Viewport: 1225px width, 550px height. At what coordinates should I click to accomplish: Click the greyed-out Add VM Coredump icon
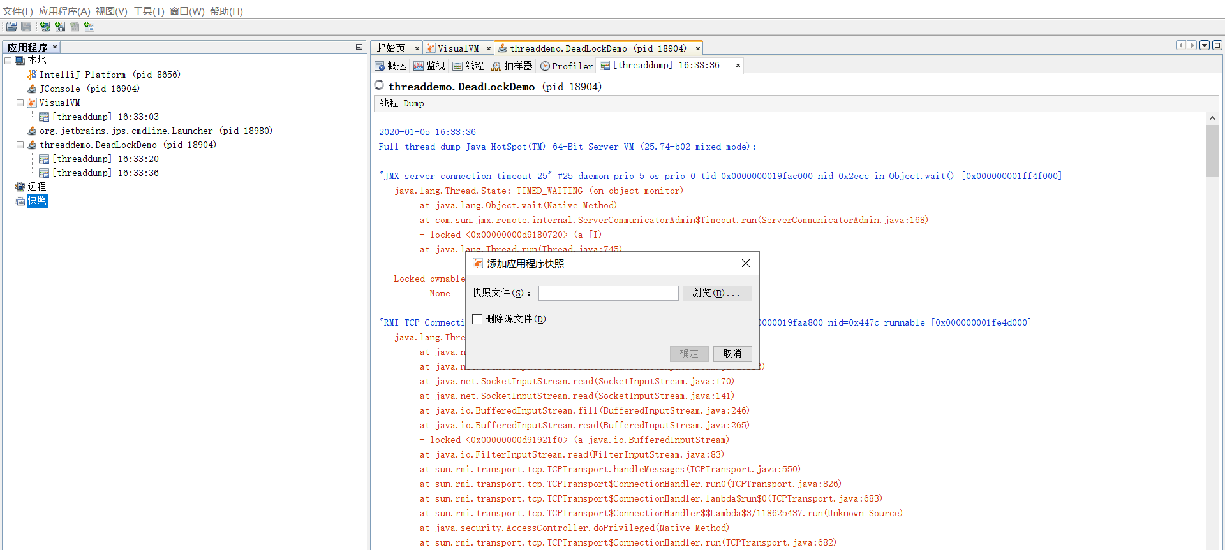coord(75,26)
